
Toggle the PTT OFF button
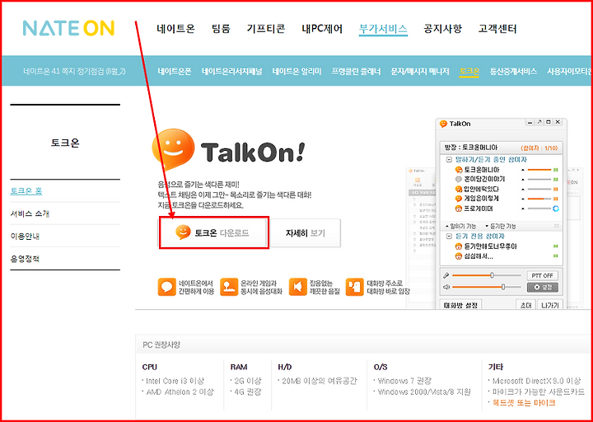tap(542, 275)
